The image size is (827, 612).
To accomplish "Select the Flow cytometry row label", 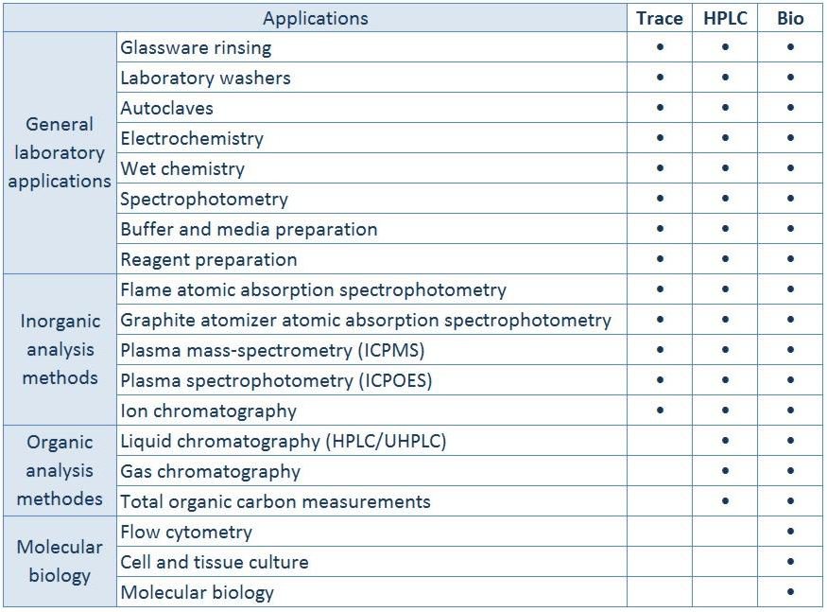I will point(186,532).
